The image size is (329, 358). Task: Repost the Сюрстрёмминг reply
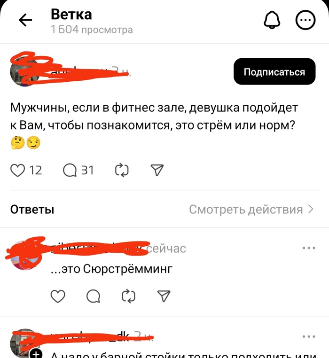[128, 296]
